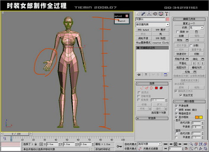Open the 修改器列表 modifier dropdown
Screen dimensions: 209x152
pos(152,25)
